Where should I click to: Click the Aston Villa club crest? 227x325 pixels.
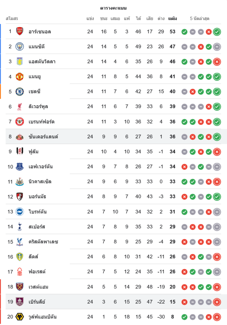(20, 61)
